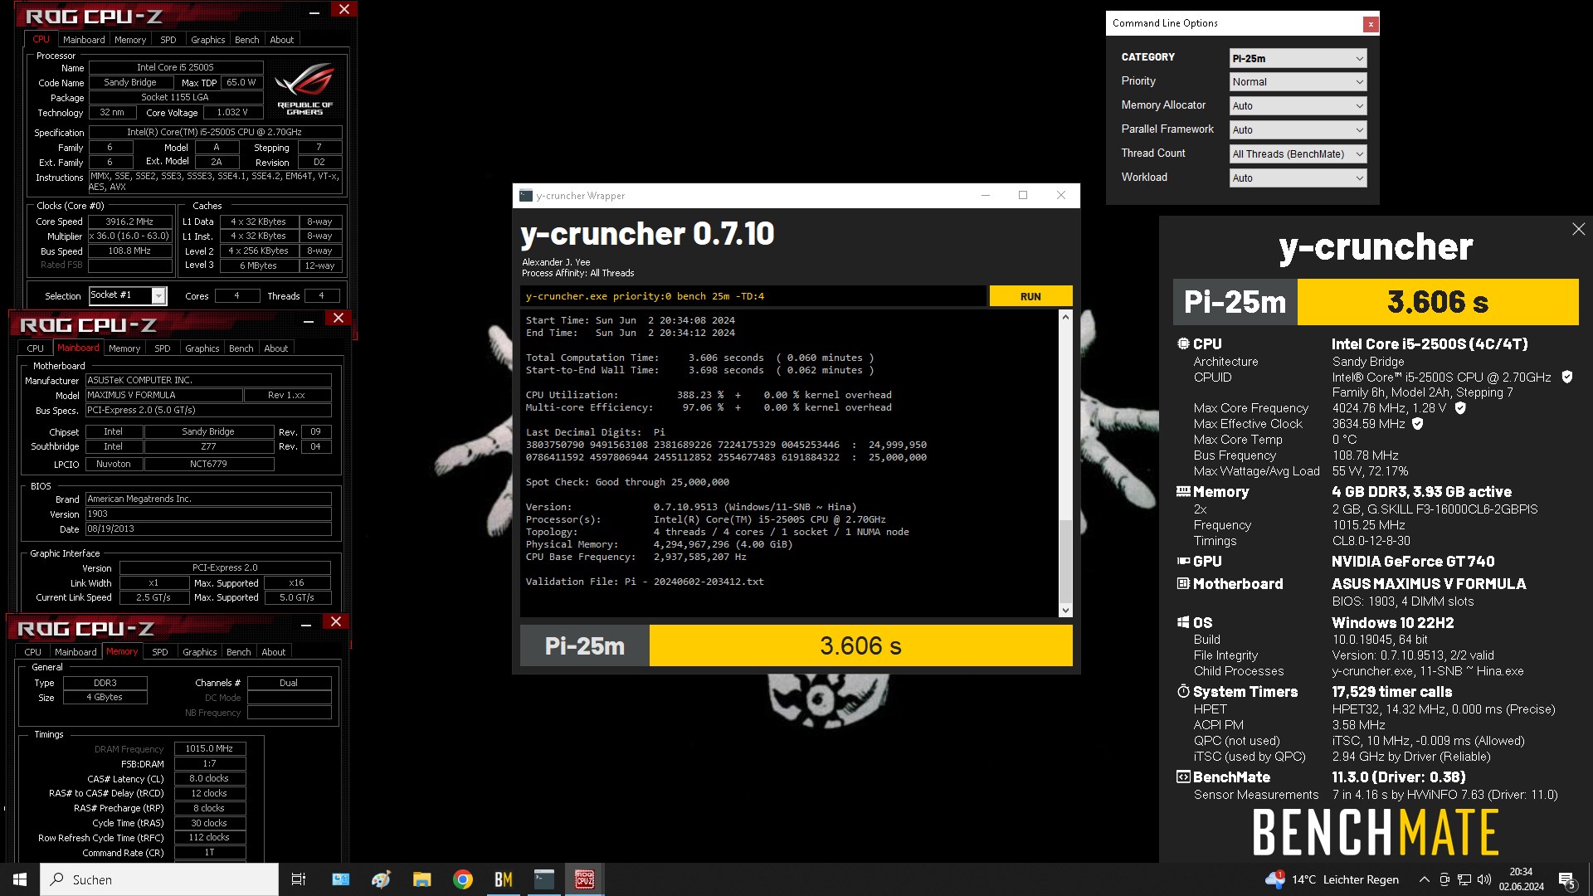Close the Command Line Options panel
Screen dimensions: 1593x896
point(1371,24)
